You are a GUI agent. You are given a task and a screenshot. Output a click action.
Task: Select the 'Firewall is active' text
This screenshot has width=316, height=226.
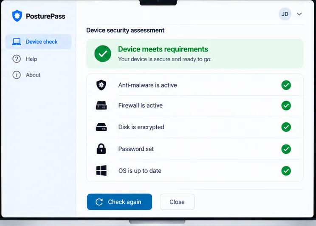(x=140, y=105)
